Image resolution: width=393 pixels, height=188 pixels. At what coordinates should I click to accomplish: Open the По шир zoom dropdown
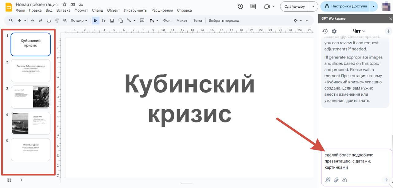tap(79, 21)
